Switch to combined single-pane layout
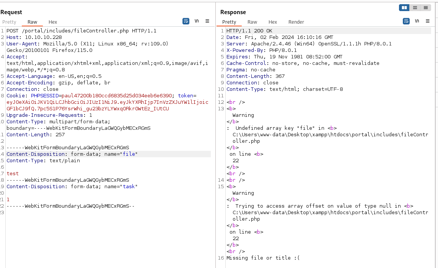 (x=425, y=8)
